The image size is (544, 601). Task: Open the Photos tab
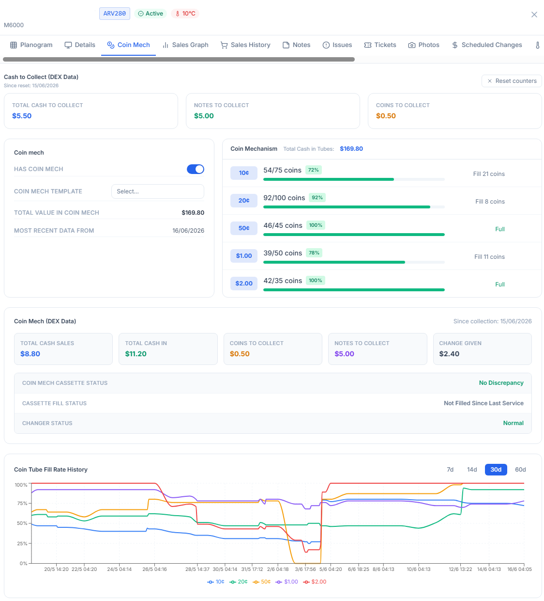tap(424, 45)
